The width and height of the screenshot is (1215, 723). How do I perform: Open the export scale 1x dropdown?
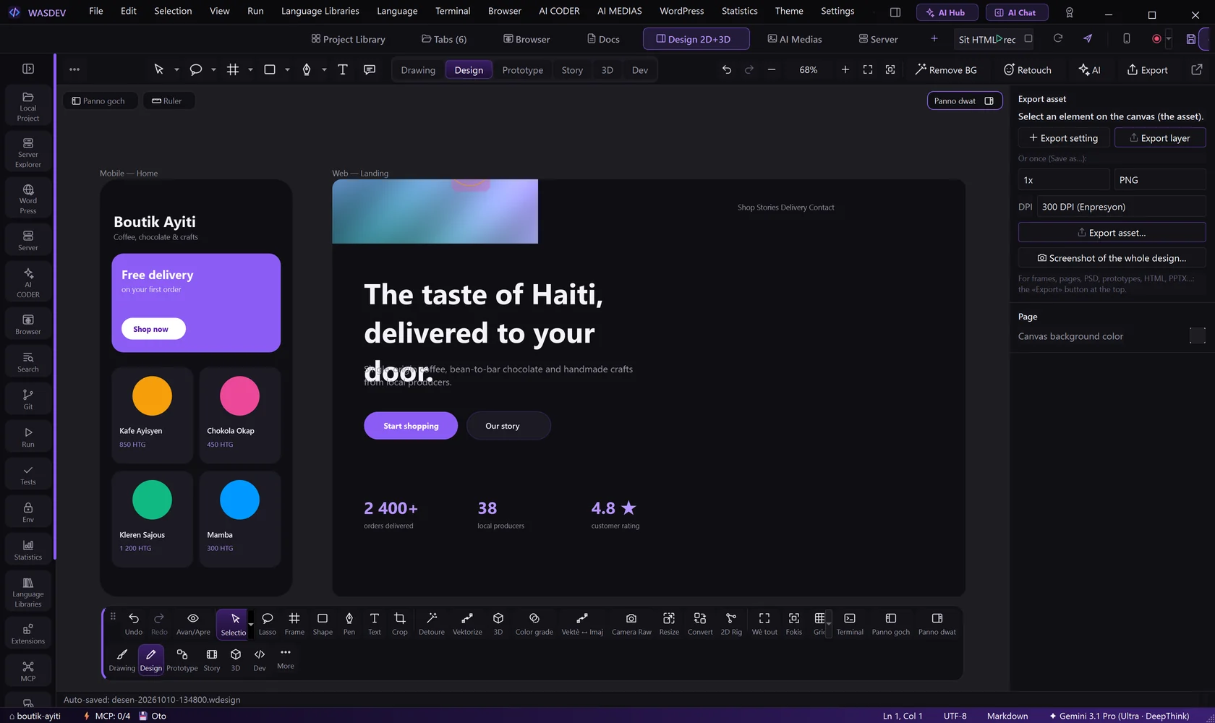pos(1063,180)
